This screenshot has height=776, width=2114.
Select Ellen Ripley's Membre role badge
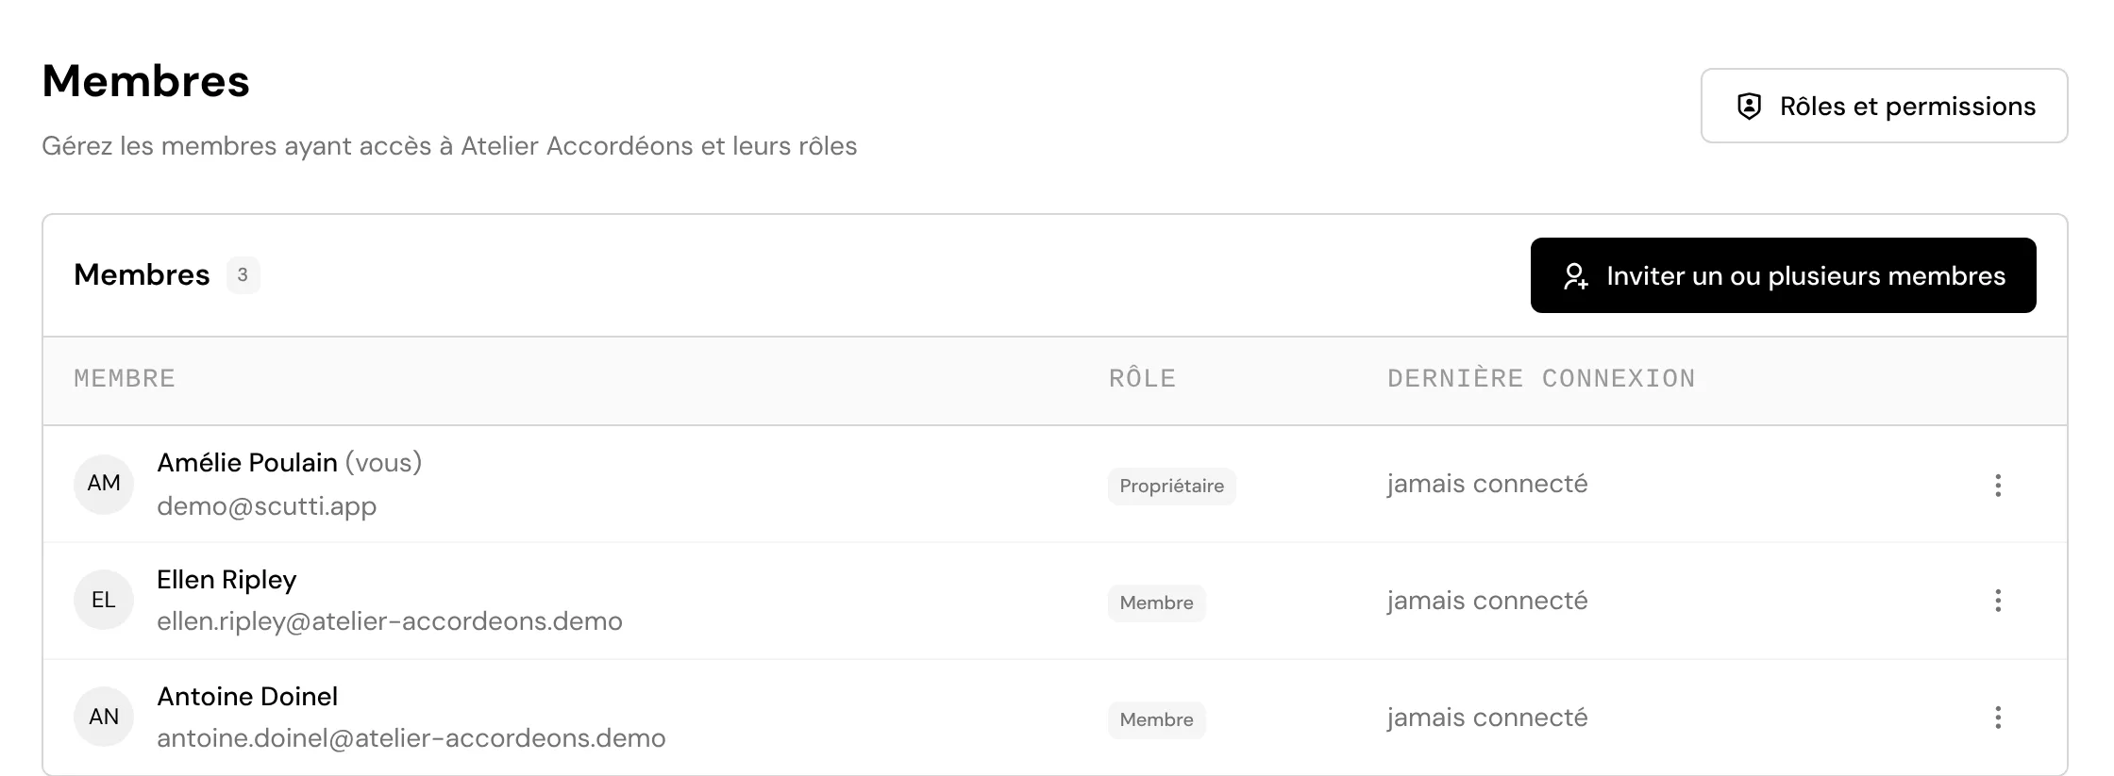point(1156,603)
